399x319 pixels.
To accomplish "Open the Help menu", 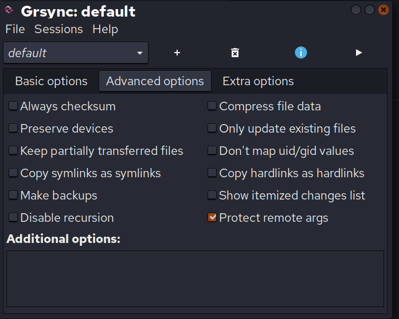I will (105, 29).
